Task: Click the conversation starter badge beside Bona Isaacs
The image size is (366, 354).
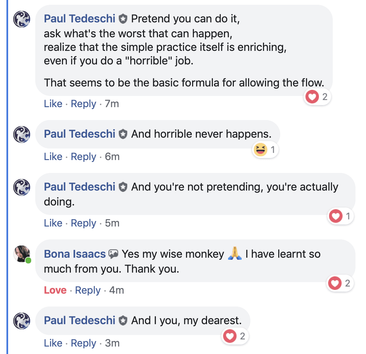Action: coord(114,254)
